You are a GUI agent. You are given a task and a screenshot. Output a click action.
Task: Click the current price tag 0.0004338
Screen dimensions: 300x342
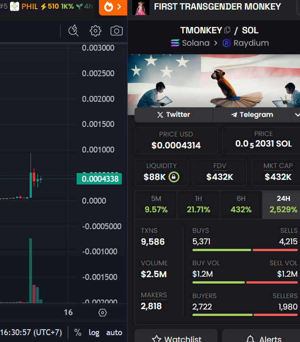coord(99,179)
